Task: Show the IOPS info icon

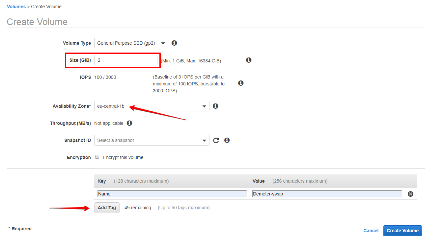Action: pyautogui.click(x=241, y=83)
